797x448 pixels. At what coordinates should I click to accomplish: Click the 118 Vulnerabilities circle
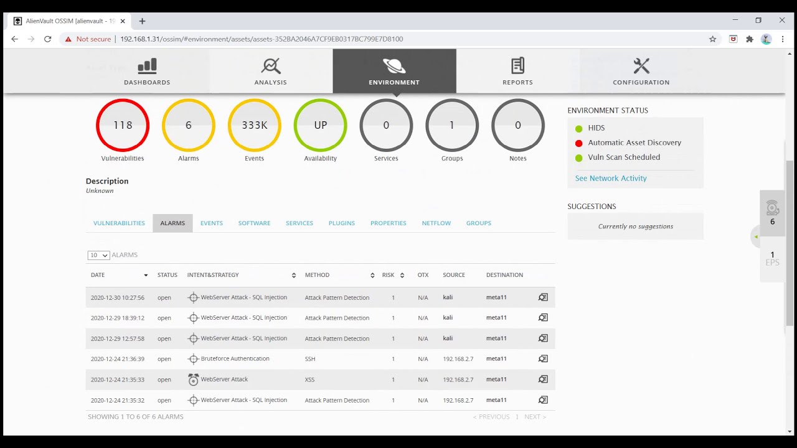point(123,125)
